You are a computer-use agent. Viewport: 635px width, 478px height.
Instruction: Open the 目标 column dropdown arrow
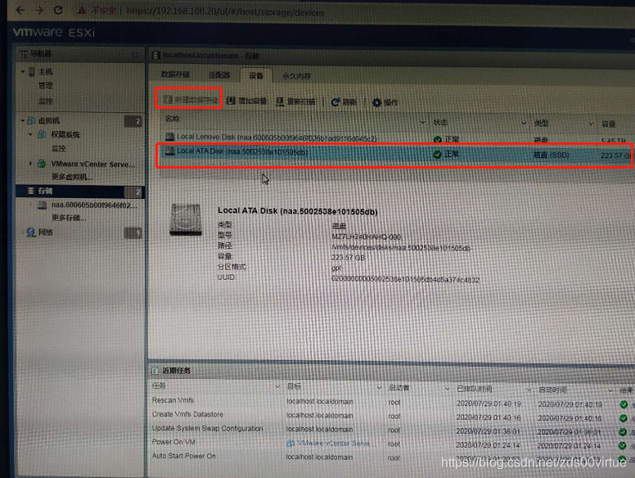pyautogui.click(x=379, y=388)
